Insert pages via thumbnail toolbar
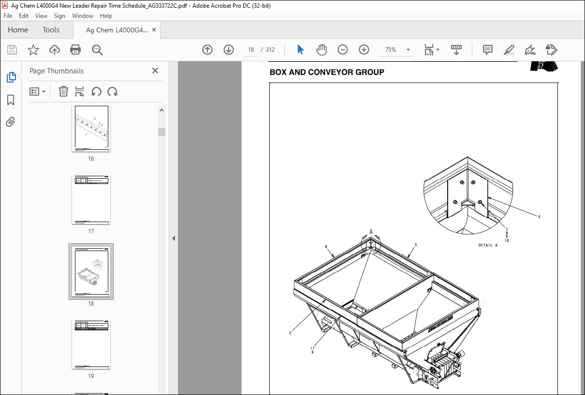Image resolution: width=585 pixels, height=395 pixels. (x=80, y=91)
